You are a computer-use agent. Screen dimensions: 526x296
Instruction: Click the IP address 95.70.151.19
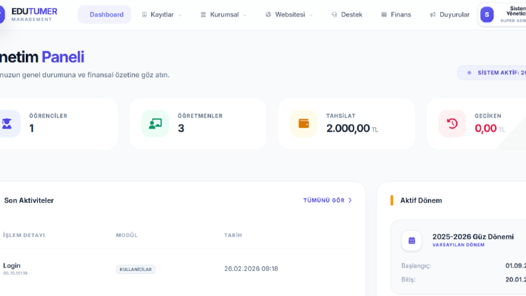pos(15,273)
